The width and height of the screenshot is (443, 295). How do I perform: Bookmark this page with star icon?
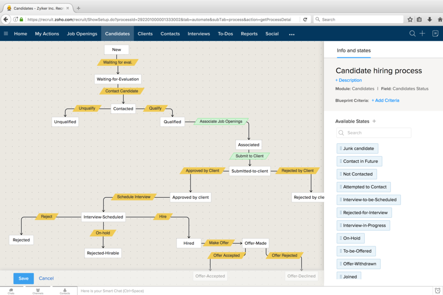410,20
